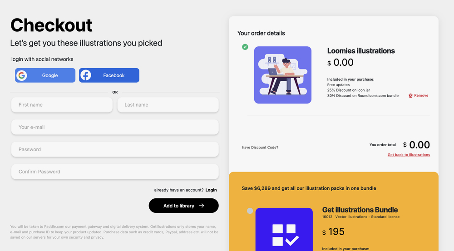Viewport: 454px width, 251px height.
Task: Follow the Get back to illustrations link
Action: [x=409, y=155]
